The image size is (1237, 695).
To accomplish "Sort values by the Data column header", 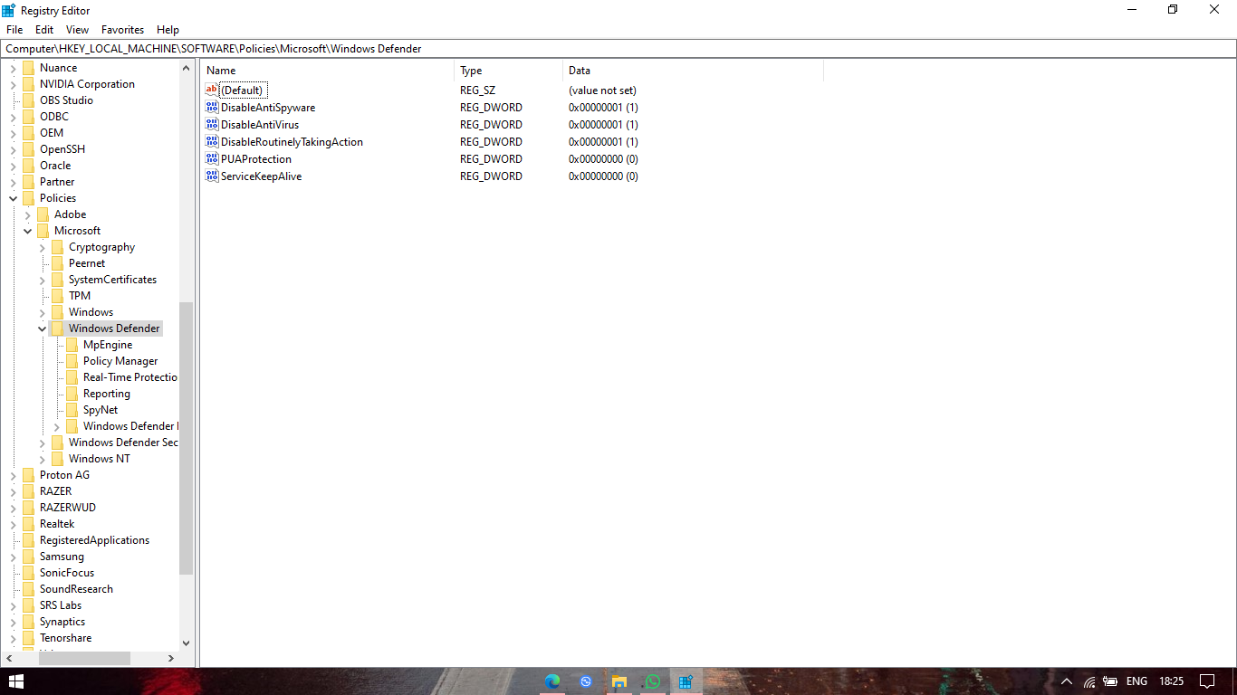I will click(x=694, y=71).
